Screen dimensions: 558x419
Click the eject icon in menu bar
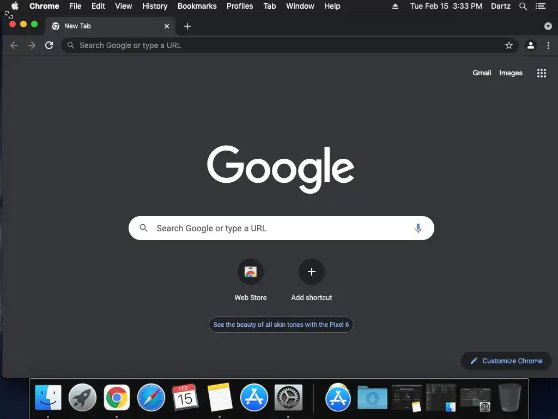pyautogui.click(x=396, y=6)
